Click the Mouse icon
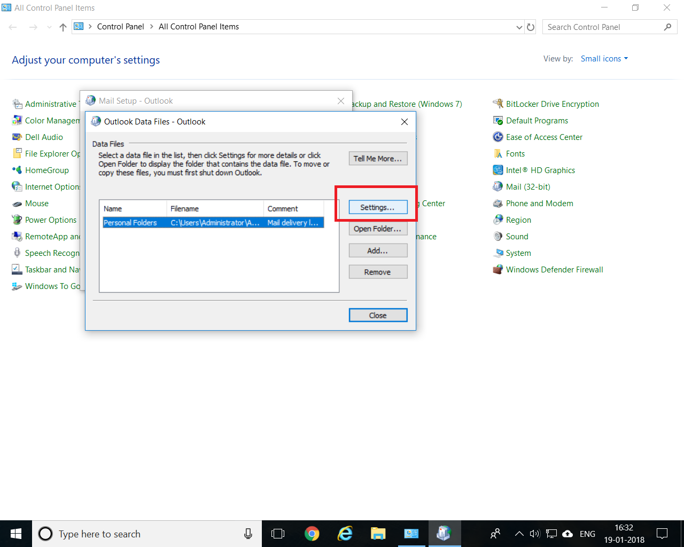The image size is (684, 547). click(17, 203)
